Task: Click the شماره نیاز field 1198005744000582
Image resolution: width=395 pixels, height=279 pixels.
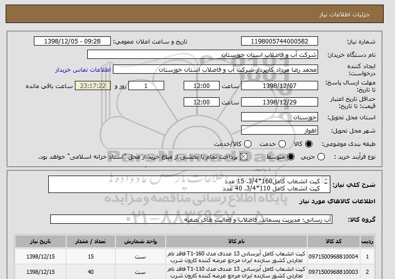Action: tap(280, 41)
